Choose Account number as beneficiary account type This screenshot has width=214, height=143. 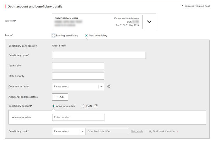tap(54, 106)
